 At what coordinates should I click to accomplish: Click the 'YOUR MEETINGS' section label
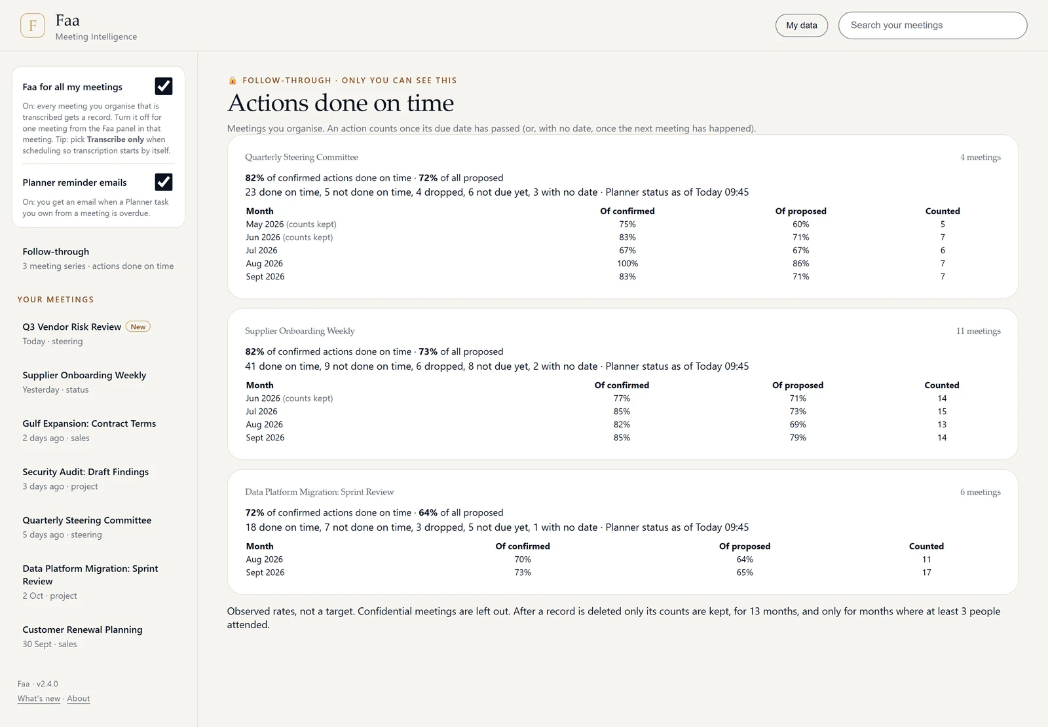point(56,300)
